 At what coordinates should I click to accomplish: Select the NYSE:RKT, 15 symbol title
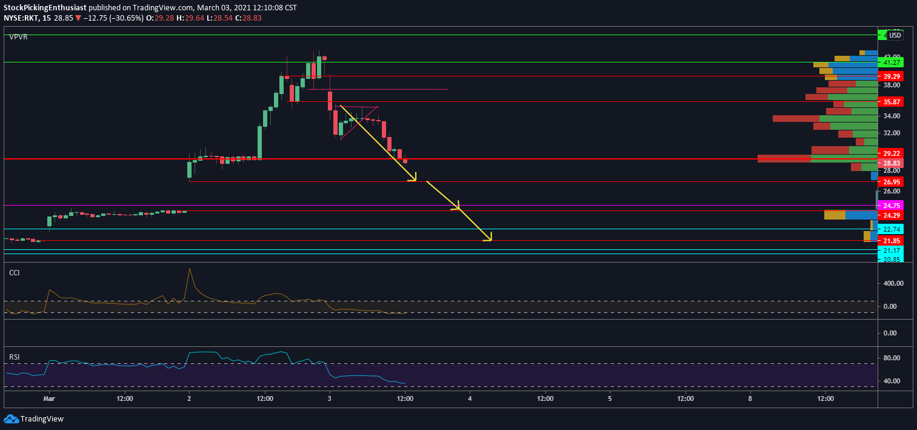(x=27, y=18)
